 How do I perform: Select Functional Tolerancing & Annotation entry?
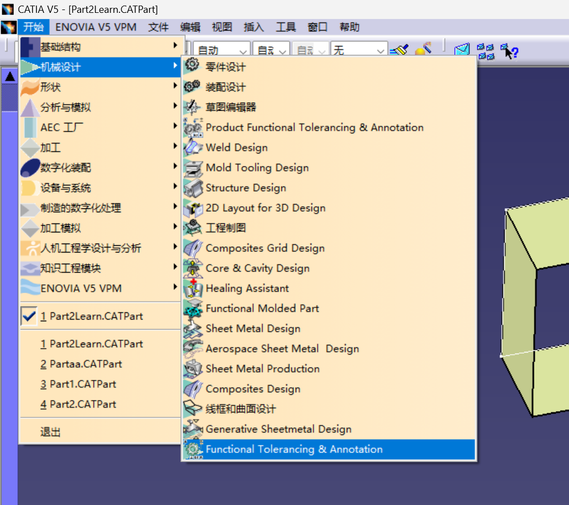point(329,449)
